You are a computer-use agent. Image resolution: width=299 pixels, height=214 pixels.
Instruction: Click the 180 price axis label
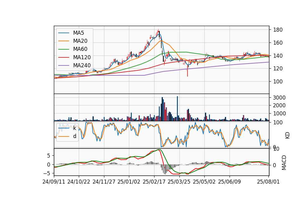coord(278,30)
